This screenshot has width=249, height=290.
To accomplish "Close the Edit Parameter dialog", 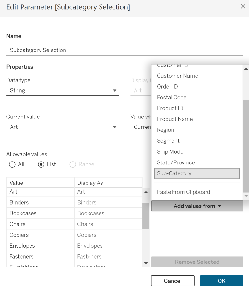I will tap(243, 6).
